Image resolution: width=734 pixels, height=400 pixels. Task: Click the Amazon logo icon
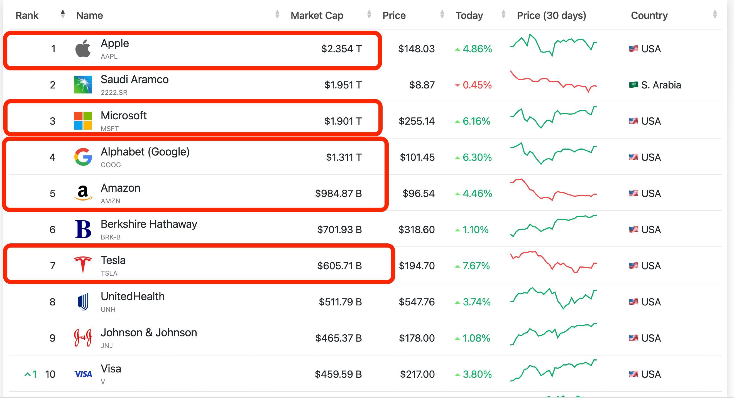pyautogui.click(x=83, y=193)
